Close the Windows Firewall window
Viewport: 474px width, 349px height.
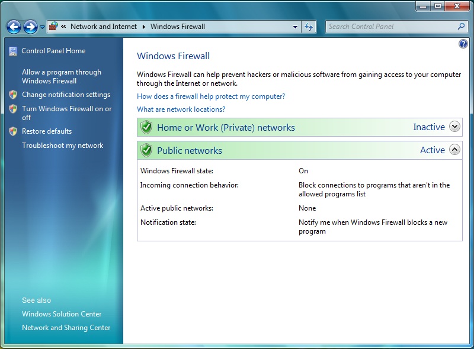[x=457, y=7]
